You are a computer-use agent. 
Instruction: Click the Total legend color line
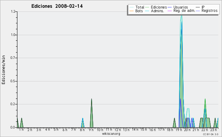click(x=131, y=7)
